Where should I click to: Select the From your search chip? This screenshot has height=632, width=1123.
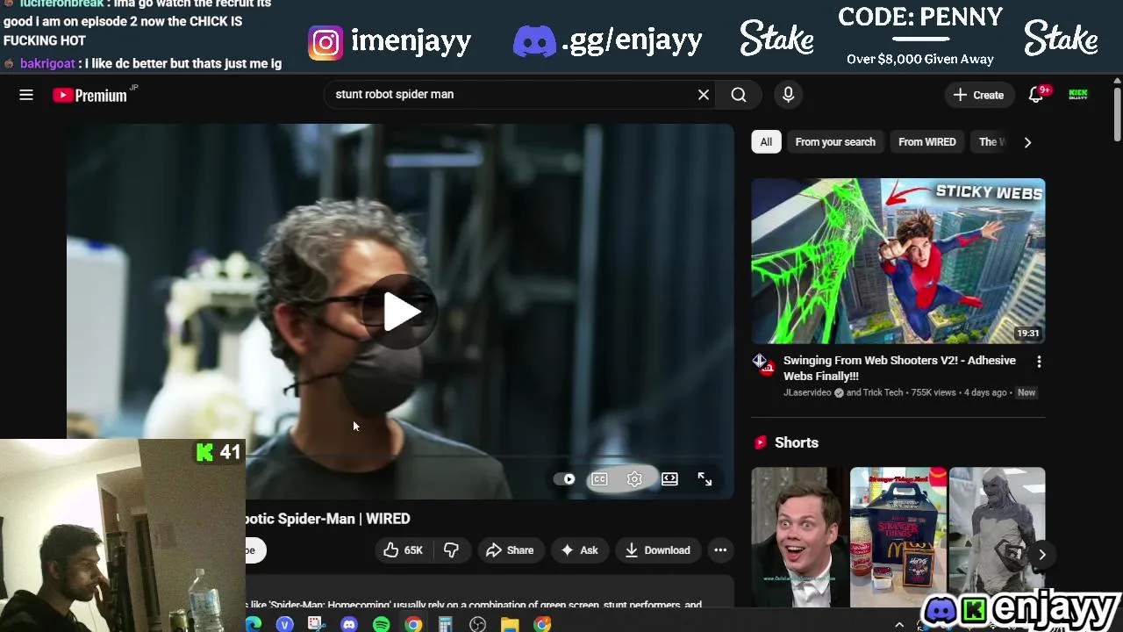click(835, 142)
